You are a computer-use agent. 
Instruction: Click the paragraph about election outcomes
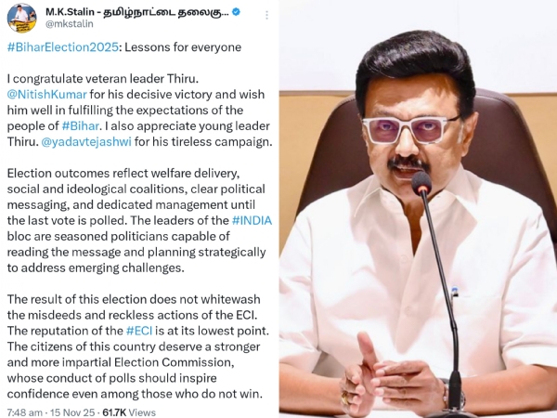139,220
